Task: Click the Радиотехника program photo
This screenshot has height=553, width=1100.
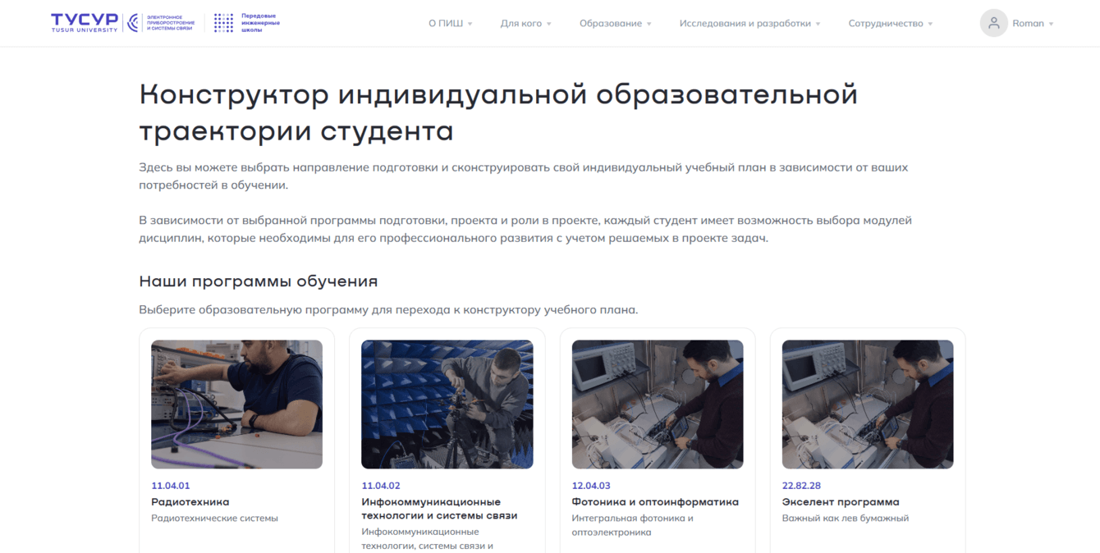Action: pyautogui.click(x=236, y=404)
